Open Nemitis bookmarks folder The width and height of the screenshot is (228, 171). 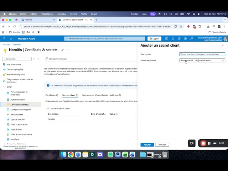pos(14,32)
